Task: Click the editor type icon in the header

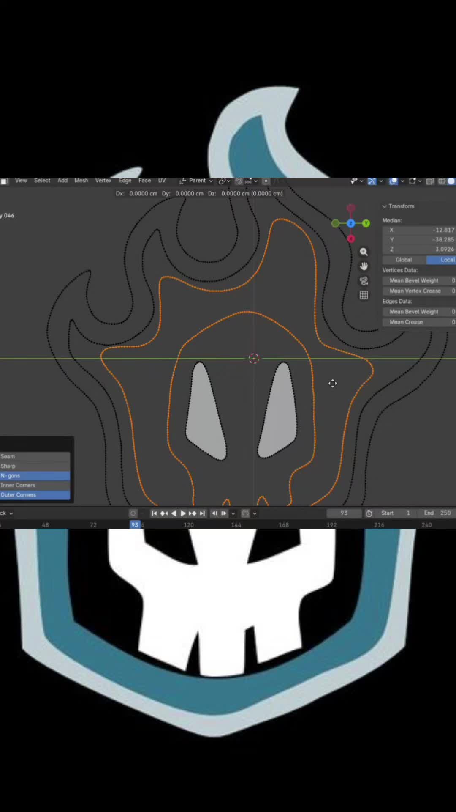Action: [x=4, y=181]
